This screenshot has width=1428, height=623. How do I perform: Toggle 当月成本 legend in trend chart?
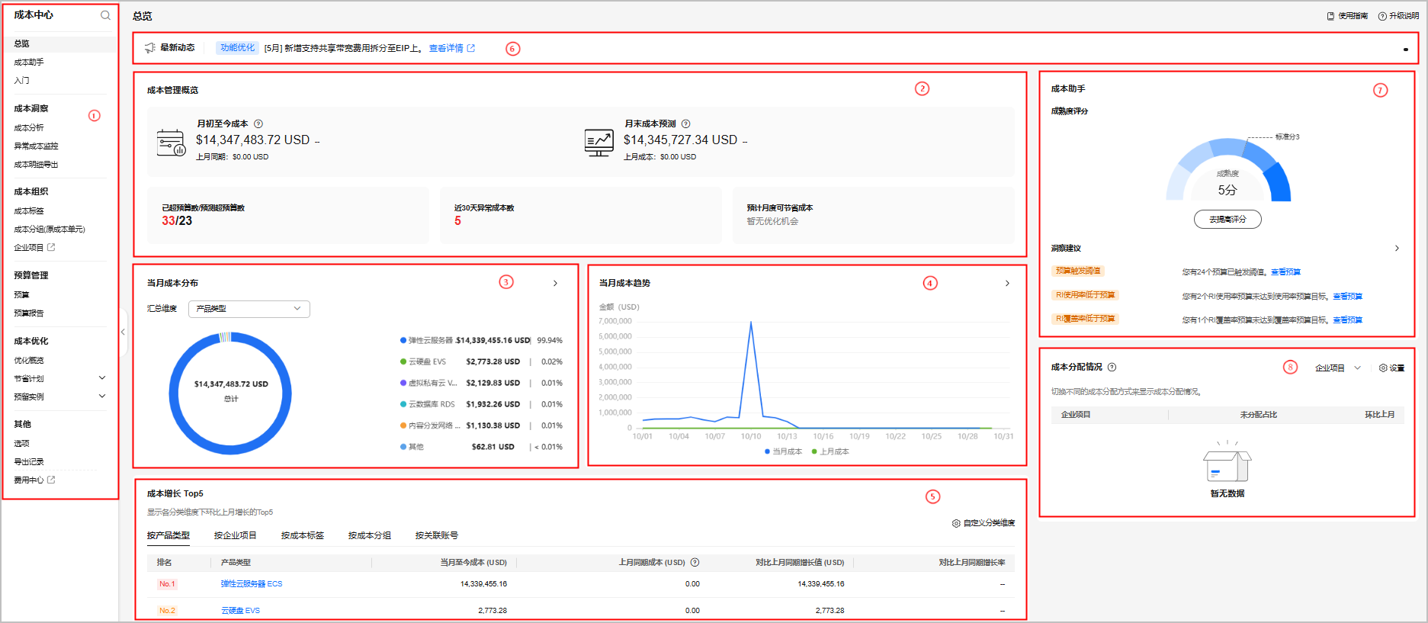pos(783,451)
